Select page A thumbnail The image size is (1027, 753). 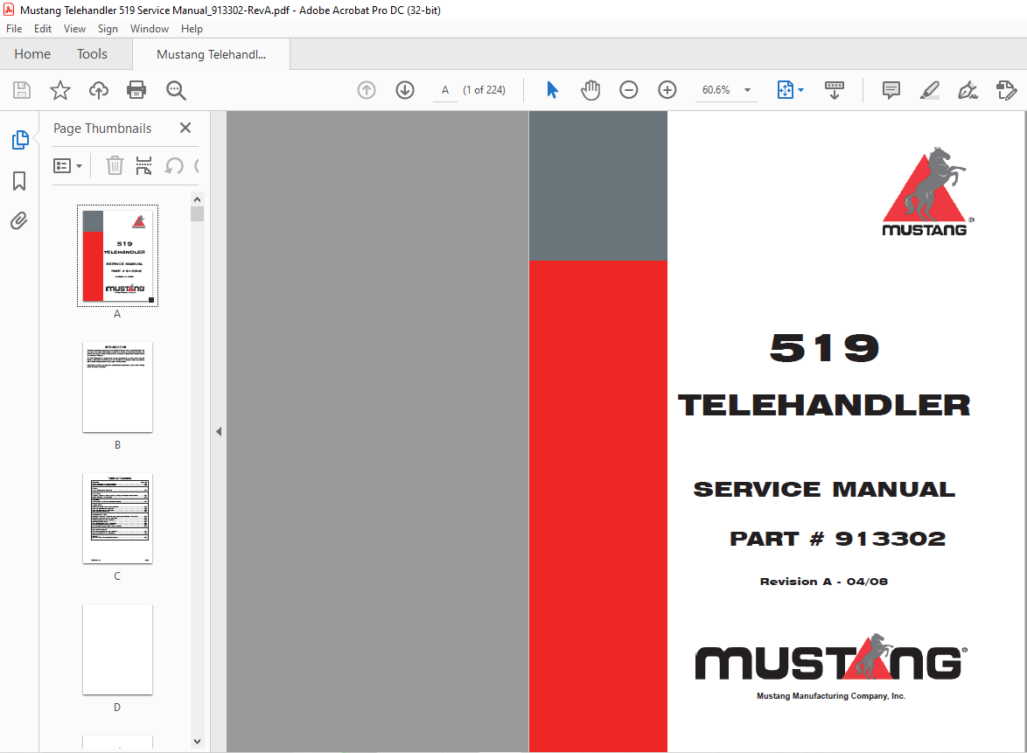(117, 255)
